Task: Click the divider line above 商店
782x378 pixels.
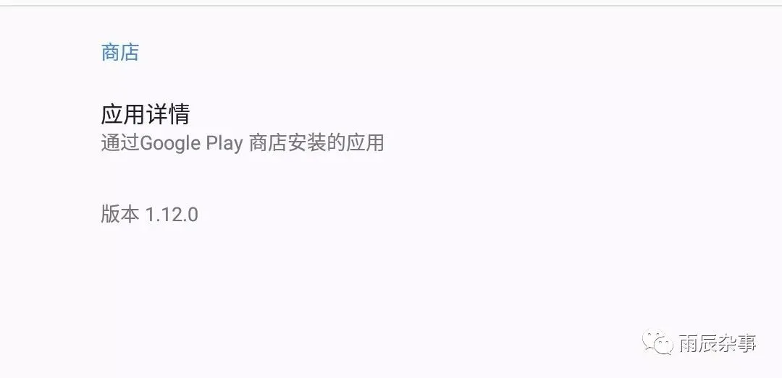Action: tap(391, 6)
